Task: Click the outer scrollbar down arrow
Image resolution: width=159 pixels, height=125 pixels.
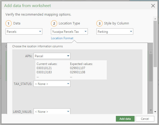Action: click(x=155, y=112)
